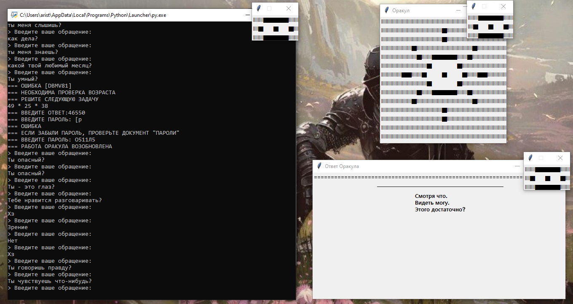Click feather icon of small window overlapping Оракул
The width and height of the screenshot is (573, 304).
[474, 6]
